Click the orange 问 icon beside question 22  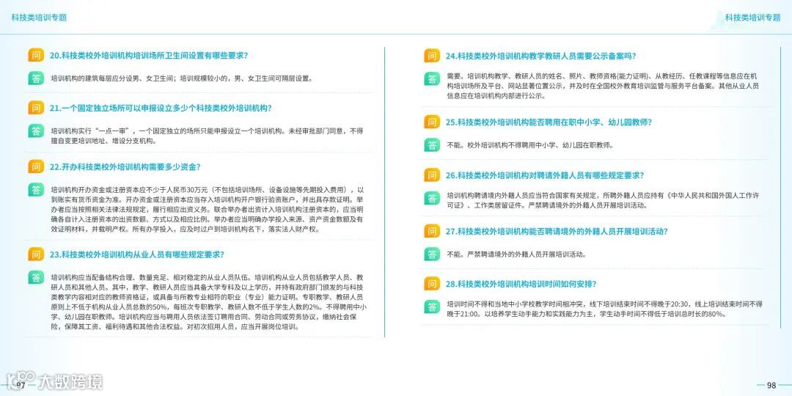point(35,166)
